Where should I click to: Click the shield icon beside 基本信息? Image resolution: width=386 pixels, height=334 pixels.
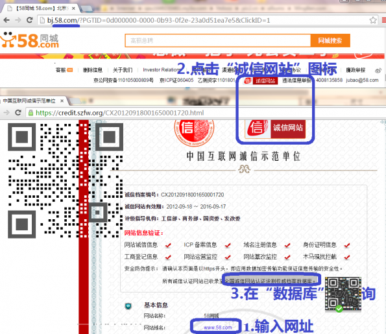[x=128, y=306]
